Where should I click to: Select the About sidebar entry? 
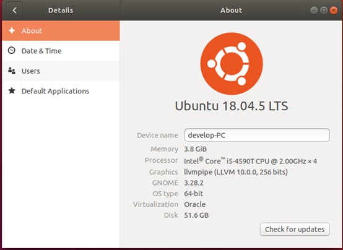(61, 30)
